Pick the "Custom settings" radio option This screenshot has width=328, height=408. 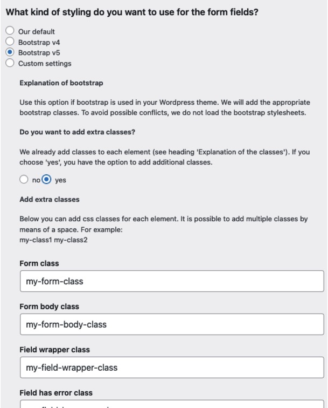click(9, 63)
